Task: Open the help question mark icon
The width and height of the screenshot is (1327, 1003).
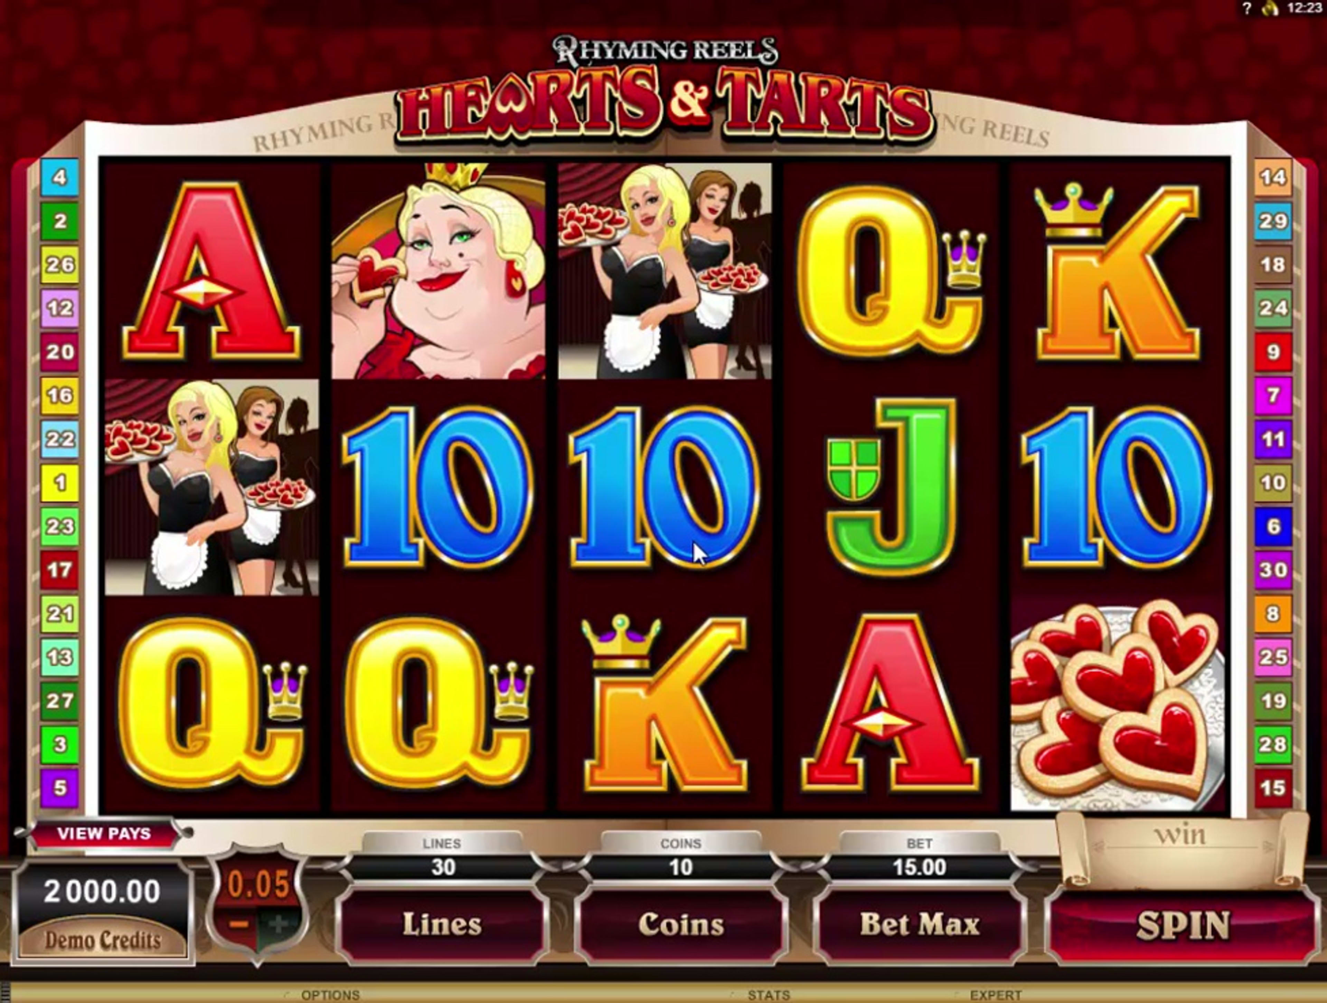Action: [1247, 8]
